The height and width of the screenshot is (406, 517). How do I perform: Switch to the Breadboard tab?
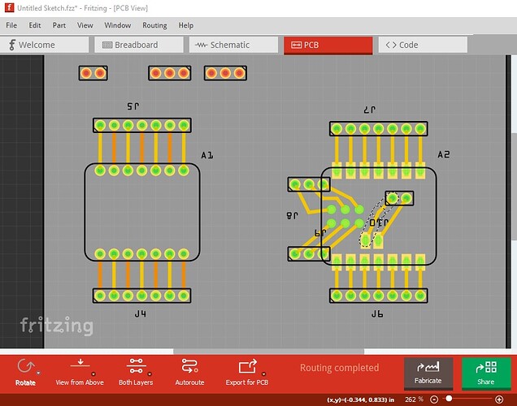tap(139, 45)
